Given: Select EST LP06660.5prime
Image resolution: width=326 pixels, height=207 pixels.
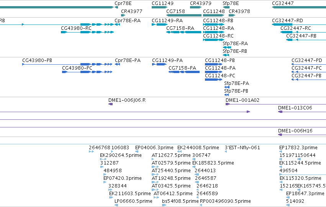Looking at the screenshot, I should tap(133, 201).
